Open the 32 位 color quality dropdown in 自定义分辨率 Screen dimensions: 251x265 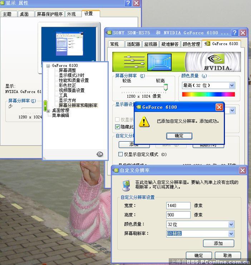click(x=231, y=225)
